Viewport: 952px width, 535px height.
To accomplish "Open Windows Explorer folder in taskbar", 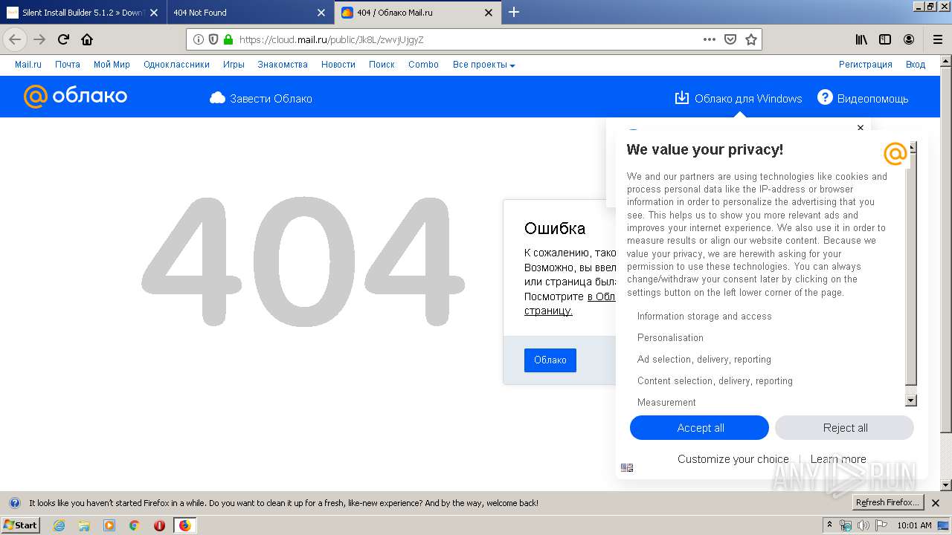I will (84, 525).
